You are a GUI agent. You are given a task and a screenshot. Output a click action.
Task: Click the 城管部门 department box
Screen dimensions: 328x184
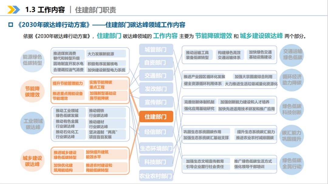(155, 50)
